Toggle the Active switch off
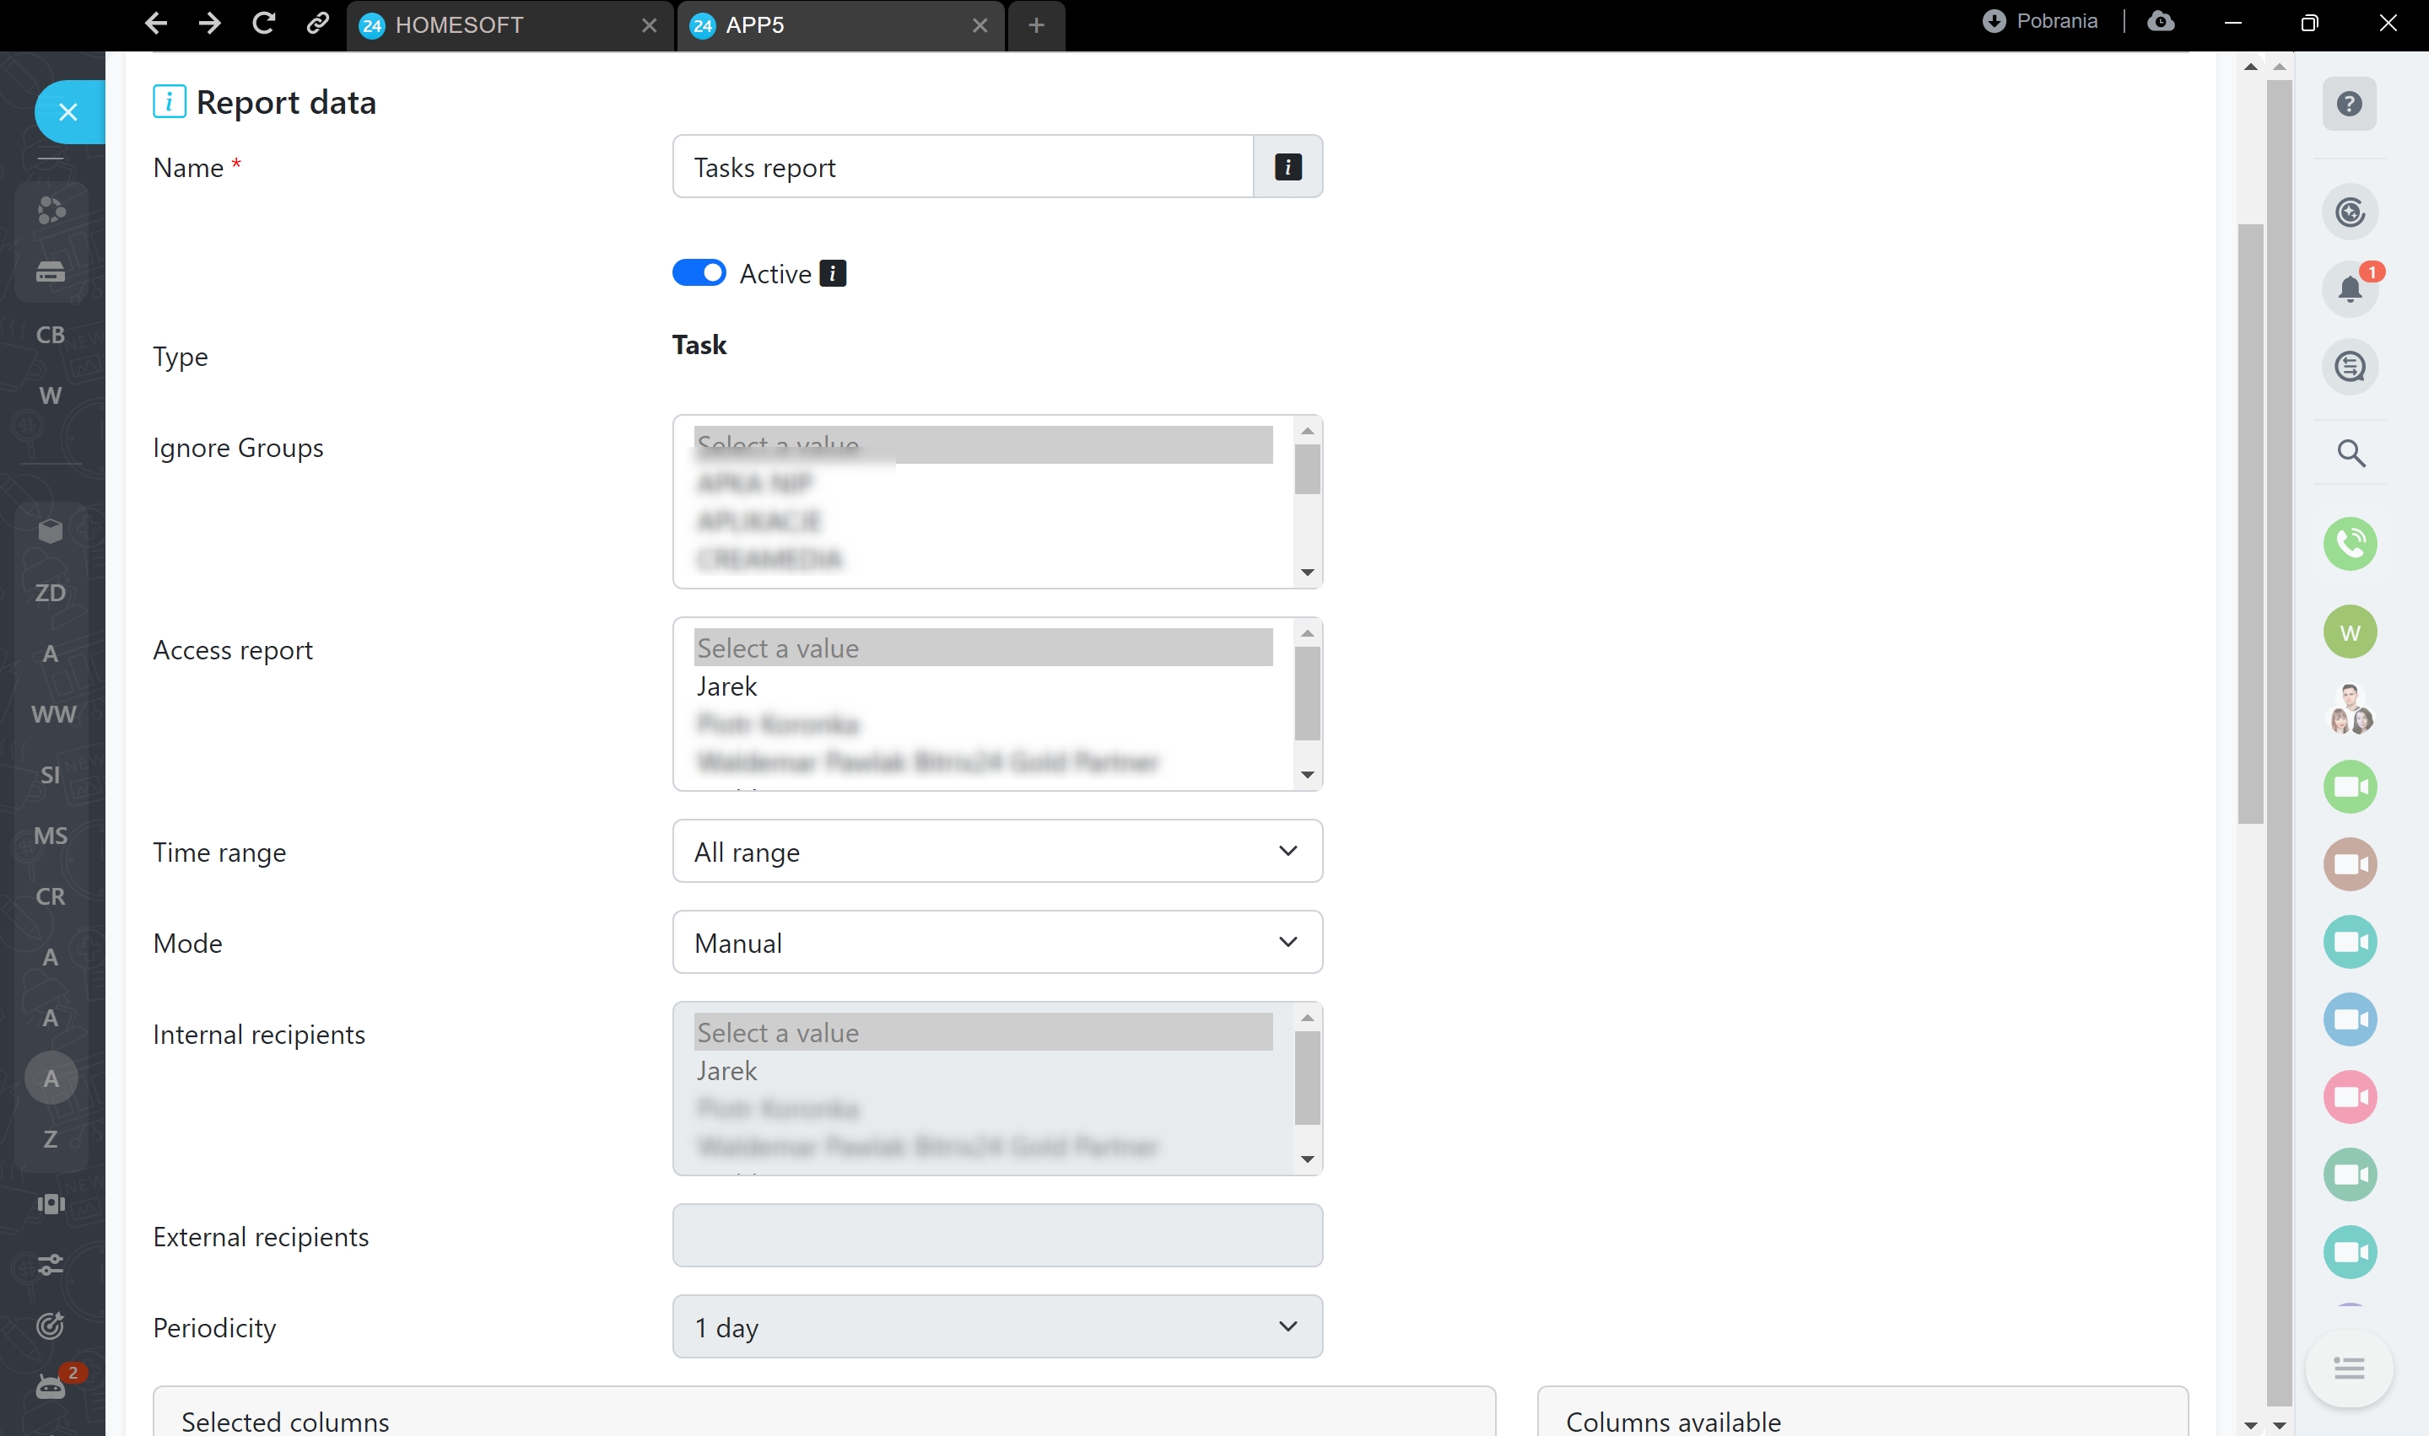The image size is (2429, 1436). [698, 274]
